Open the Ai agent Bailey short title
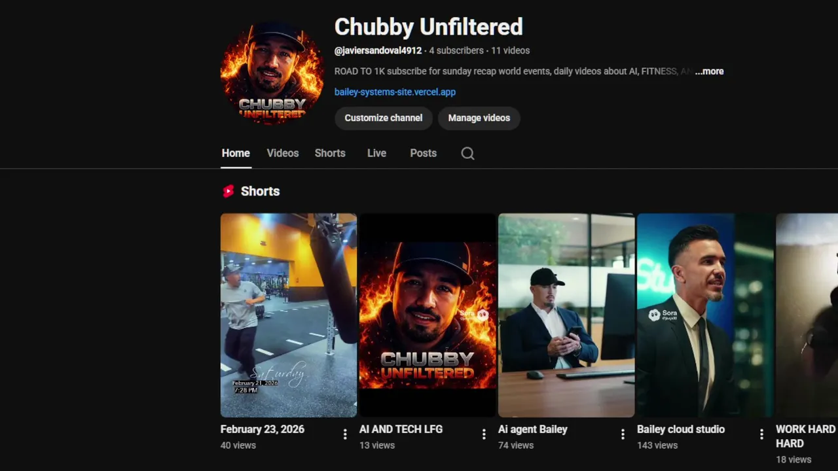Image resolution: width=838 pixels, height=471 pixels. click(533, 429)
